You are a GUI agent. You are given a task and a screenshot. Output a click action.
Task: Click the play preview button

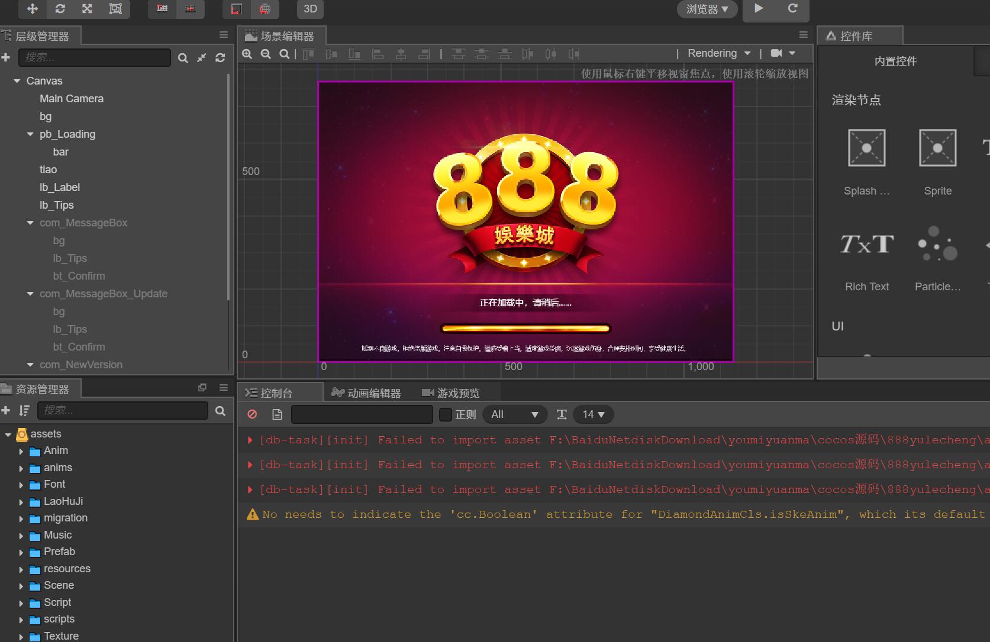(759, 8)
